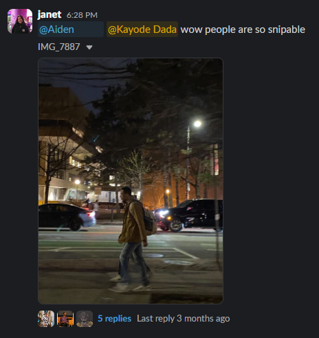Click the "Last reply 3 months ago" text

(183, 319)
